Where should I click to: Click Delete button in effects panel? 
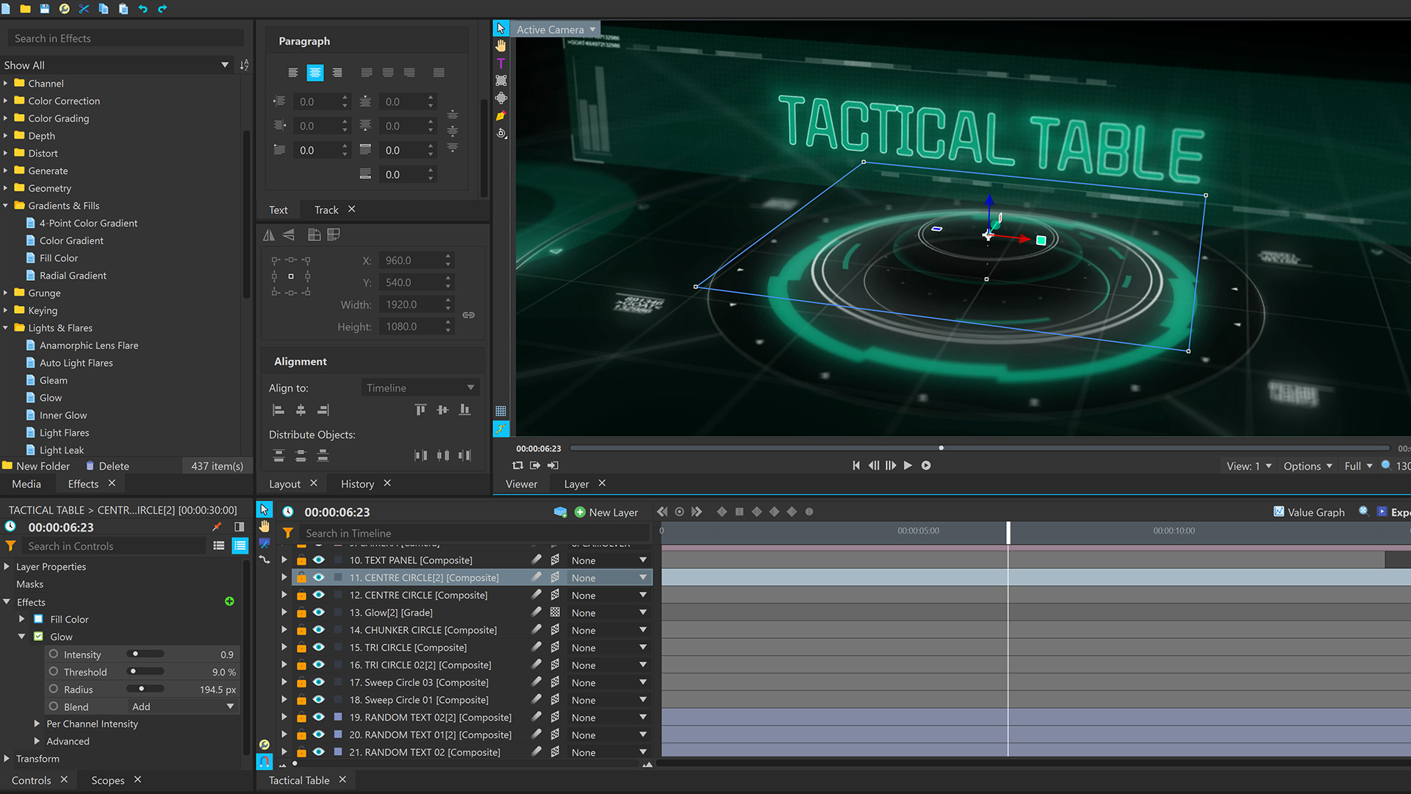(113, 465)
